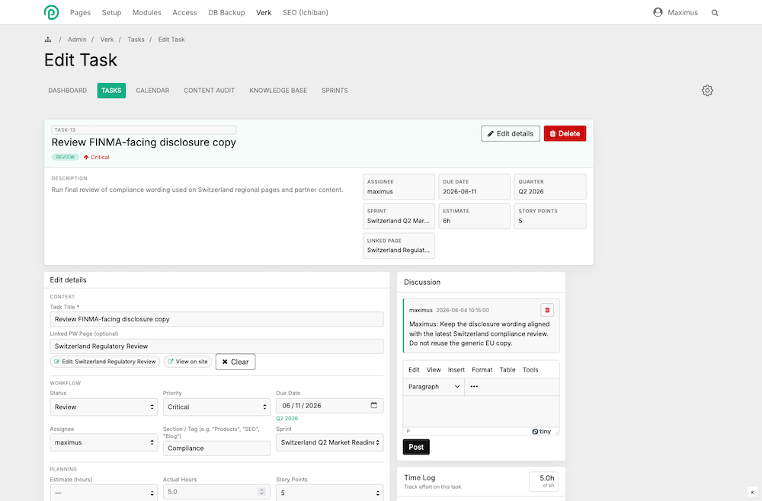Adjust the Actual Hours stepper arrows
The width and height of the screenshot is (762, 501).
261,492
